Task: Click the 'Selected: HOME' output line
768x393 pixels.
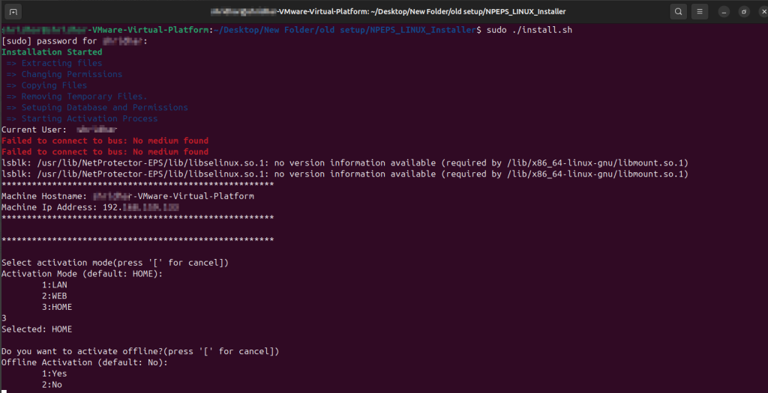Action: pyautogui.click(x=37, y=329)
